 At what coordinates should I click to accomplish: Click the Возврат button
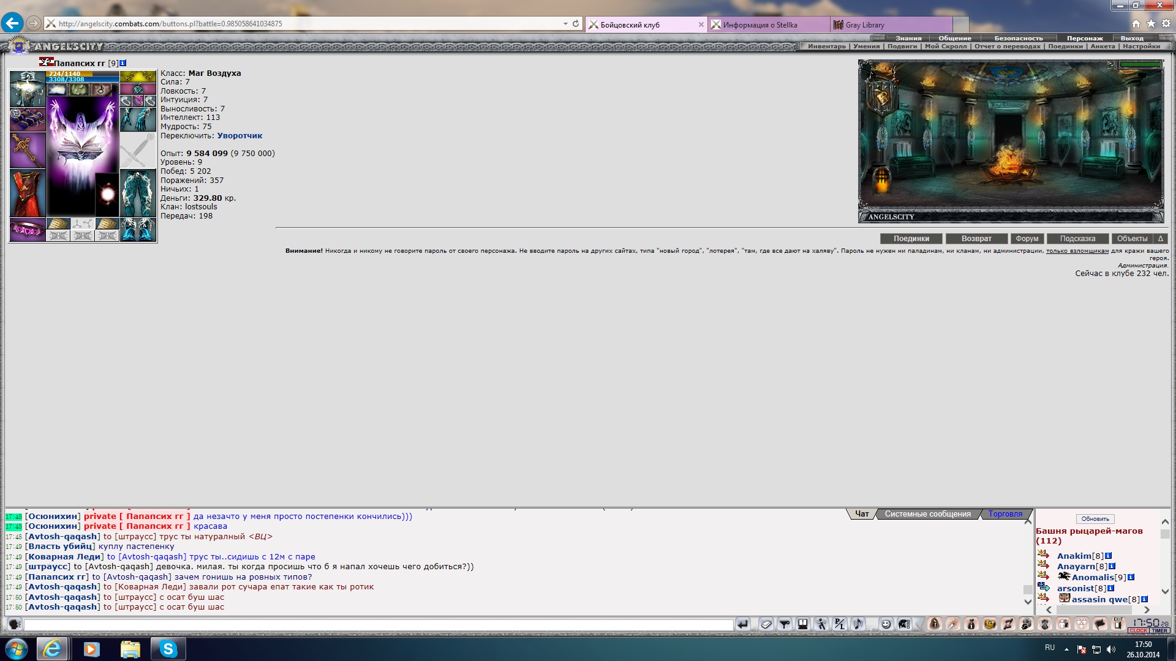click(976, 239)
